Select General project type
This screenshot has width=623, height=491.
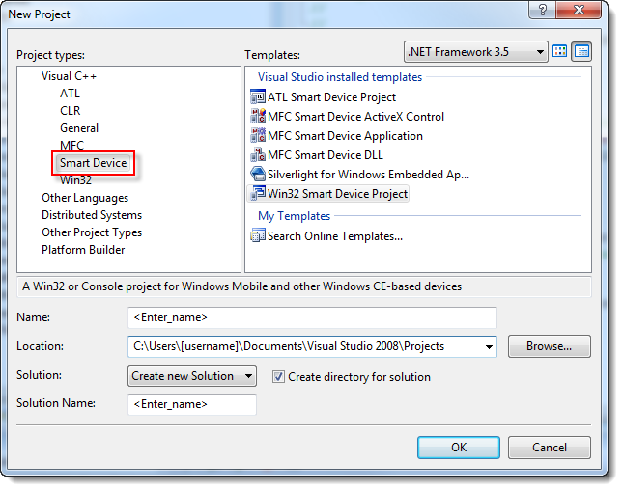(79, 128)
